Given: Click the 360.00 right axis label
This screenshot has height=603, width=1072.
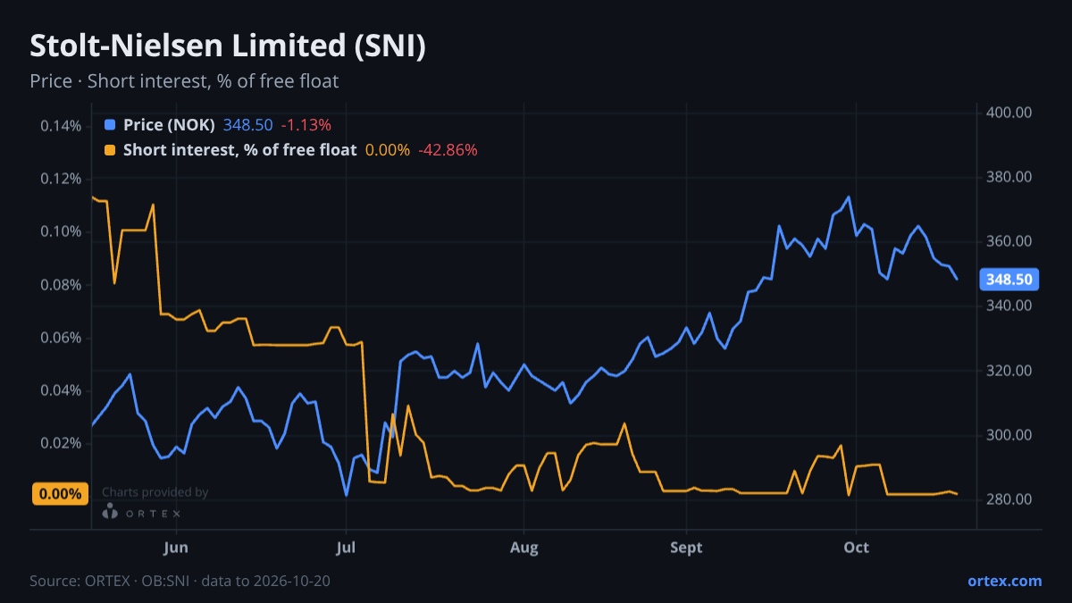Looking at the screenshot, I should pos(1009,241).
